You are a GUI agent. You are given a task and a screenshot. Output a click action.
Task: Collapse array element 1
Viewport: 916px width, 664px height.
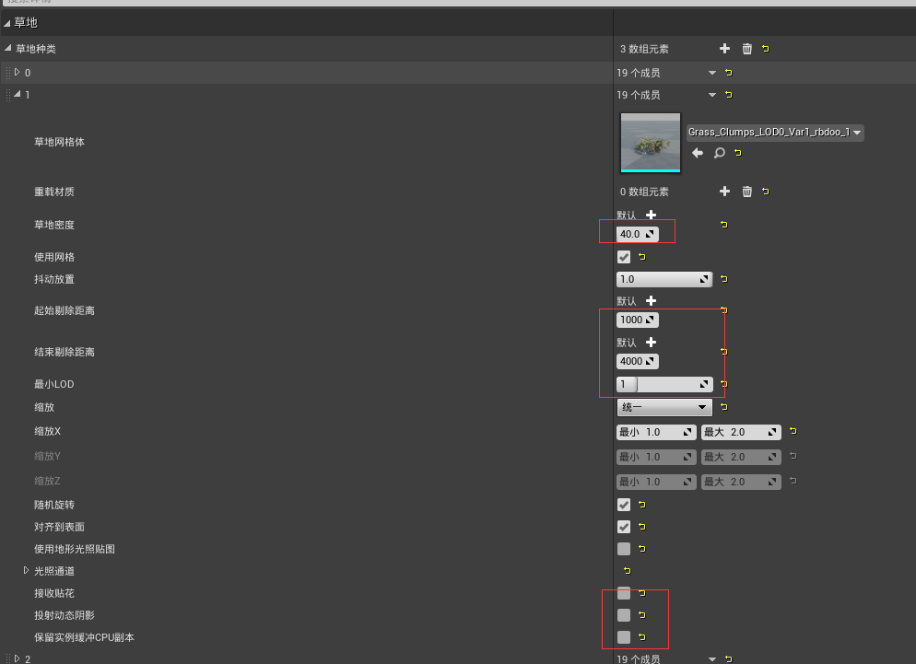pyautogui.click(x=17, y=94)
